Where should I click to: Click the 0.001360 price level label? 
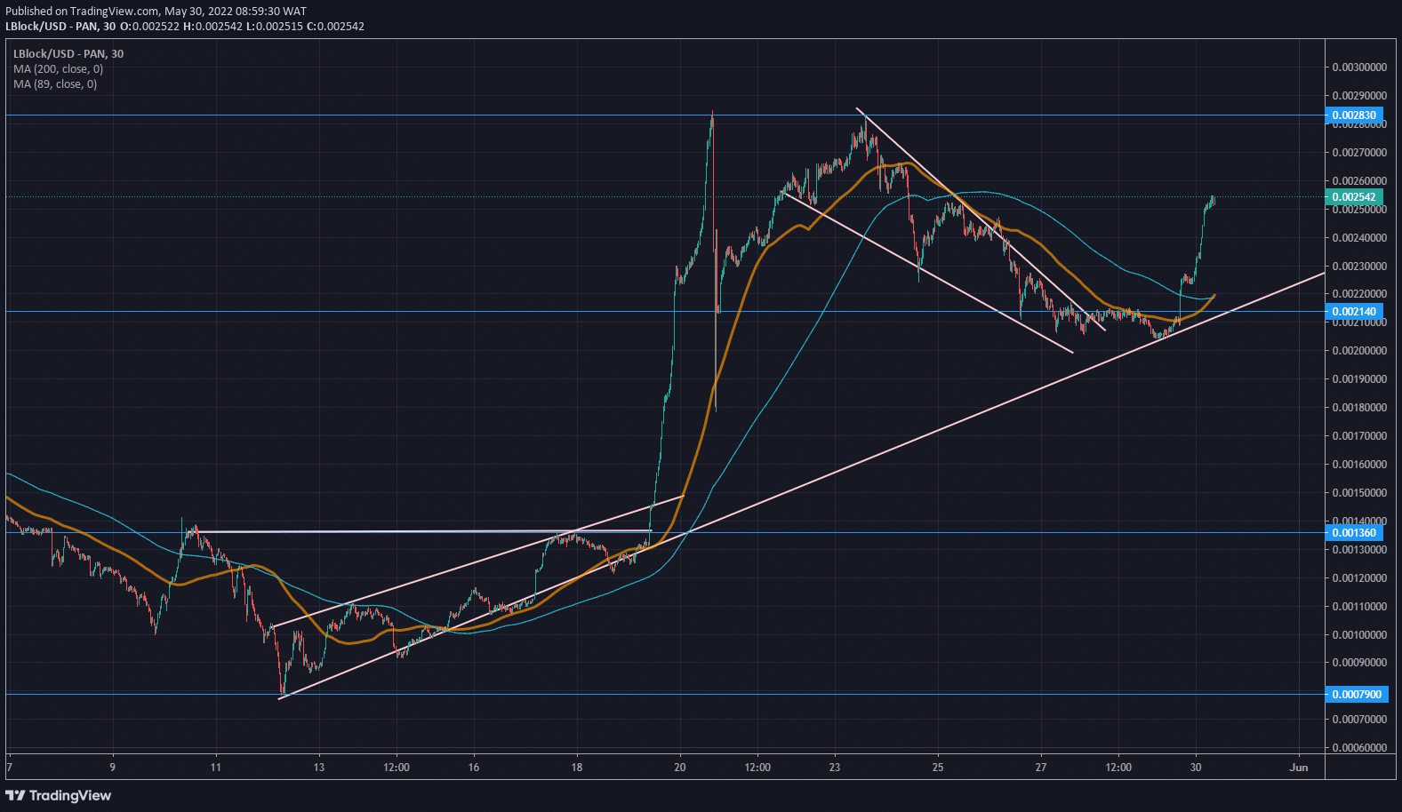(1353, 533)
